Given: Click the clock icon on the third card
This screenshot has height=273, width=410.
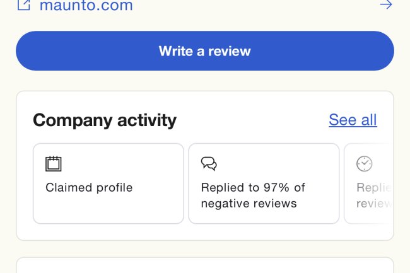Looking at the screenshot, I should tap(365, 164).
